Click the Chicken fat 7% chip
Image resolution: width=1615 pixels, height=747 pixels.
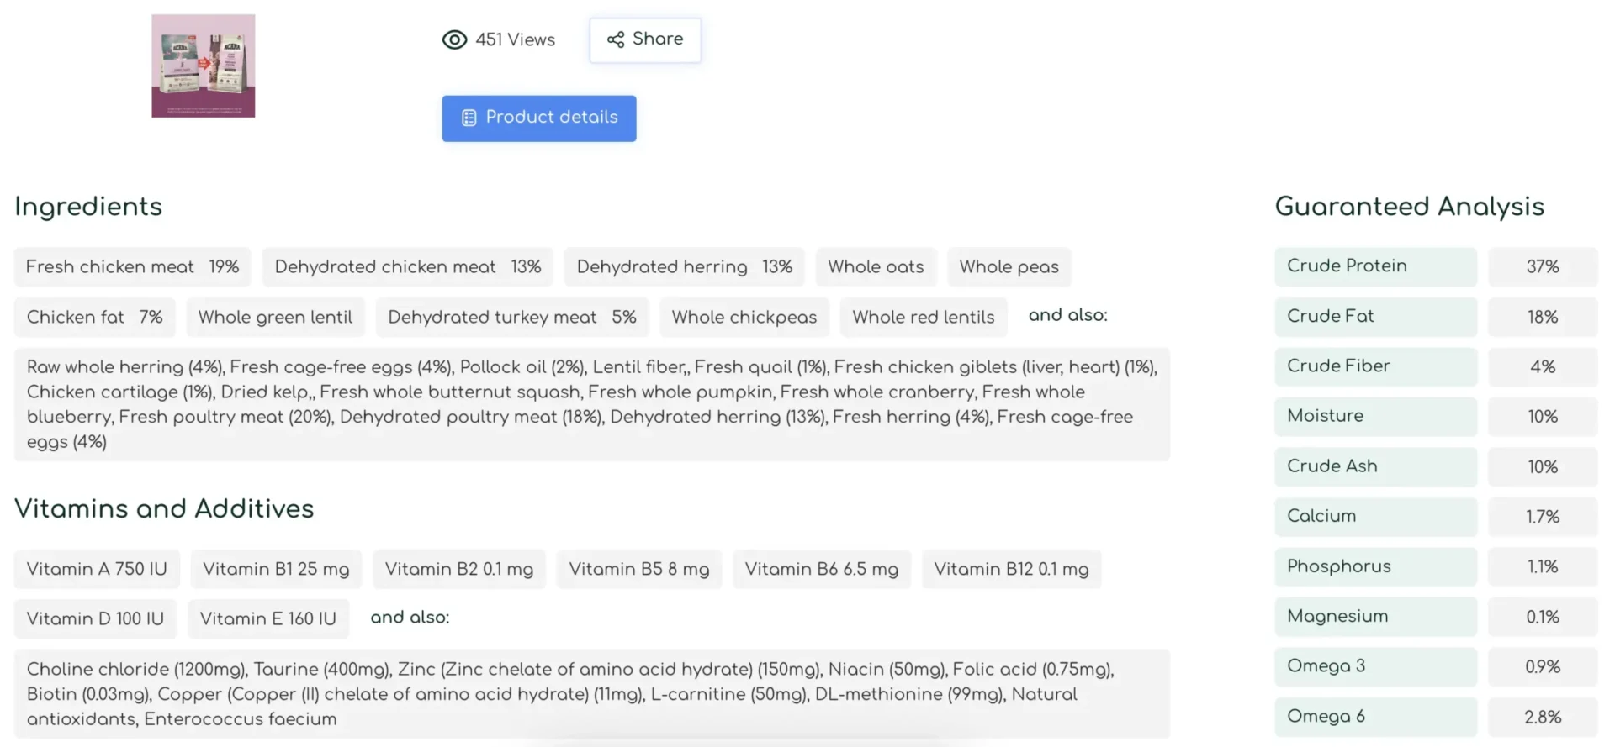tap(95, 318)
